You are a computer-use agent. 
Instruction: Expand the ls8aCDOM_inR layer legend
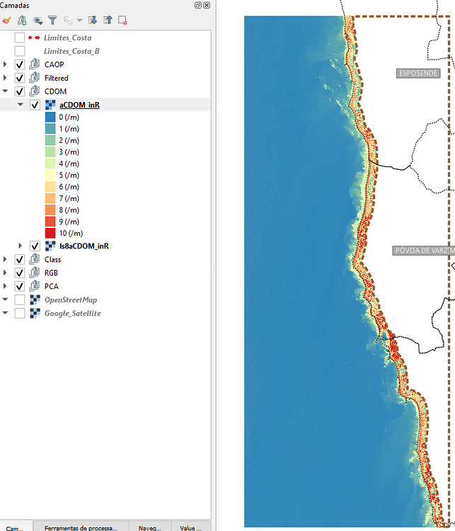tap(20, 246)
